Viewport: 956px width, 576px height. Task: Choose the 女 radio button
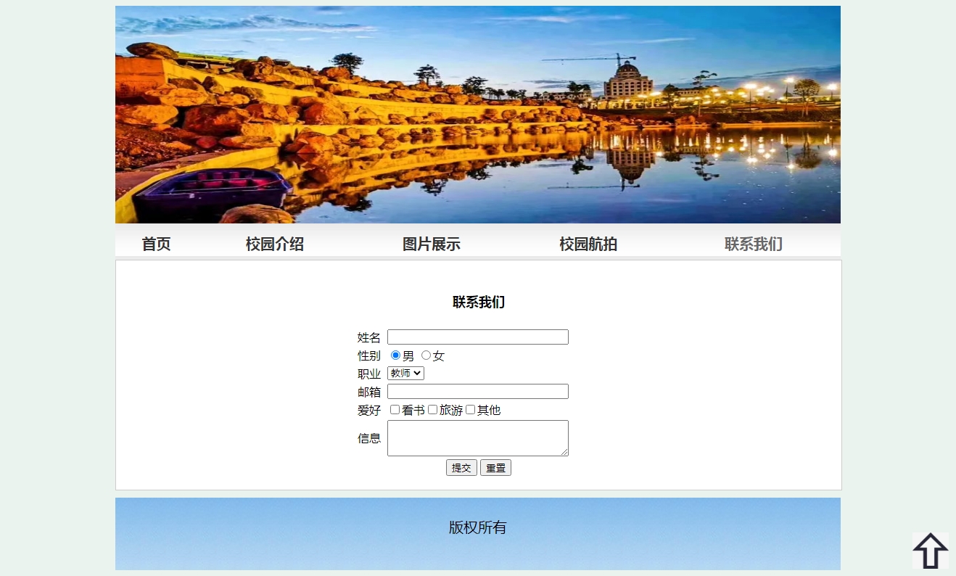coord(426,355)
